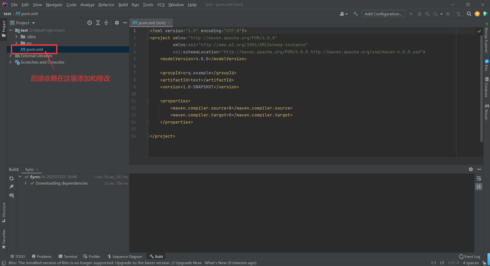
Task: Open the Database tool window
Action: [x=487, y=87]
